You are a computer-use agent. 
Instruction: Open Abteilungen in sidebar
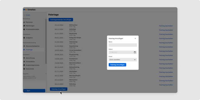[30, 26]
